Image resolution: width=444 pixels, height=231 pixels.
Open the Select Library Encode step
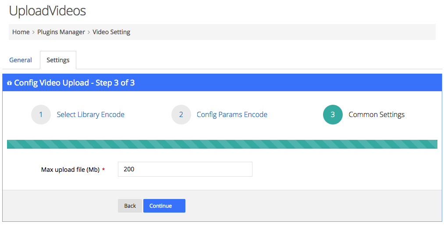pyautogui.click(x=91, y=115)
